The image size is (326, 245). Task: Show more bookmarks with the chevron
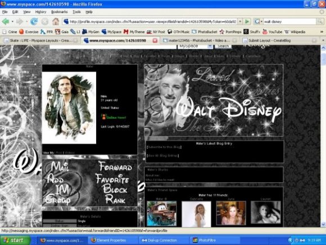pyautogui.click(x=322, y=32)
